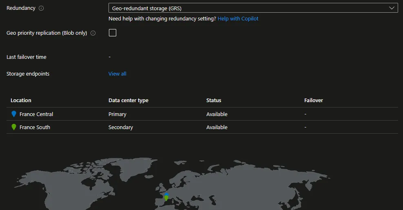Image resolution: width=403 pixels, height=210 pixels.
Task: Click the Geo priority replication info icon
Action: 93,33
